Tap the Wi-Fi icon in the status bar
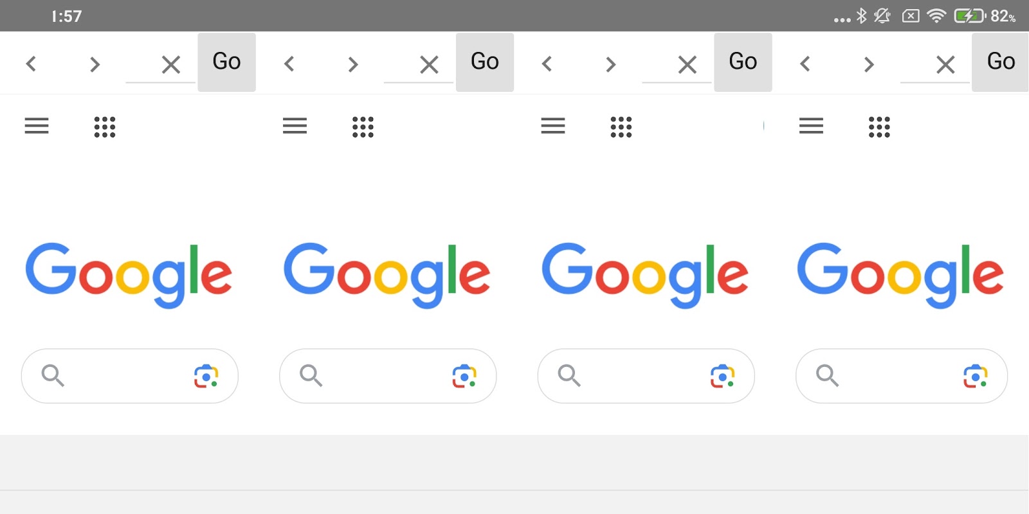The height and width of the screenshot is (514, 1029). click(x=936, y=16)
